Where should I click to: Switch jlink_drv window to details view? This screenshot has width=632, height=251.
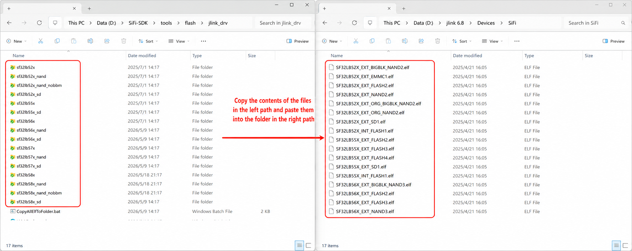point(299,245)
